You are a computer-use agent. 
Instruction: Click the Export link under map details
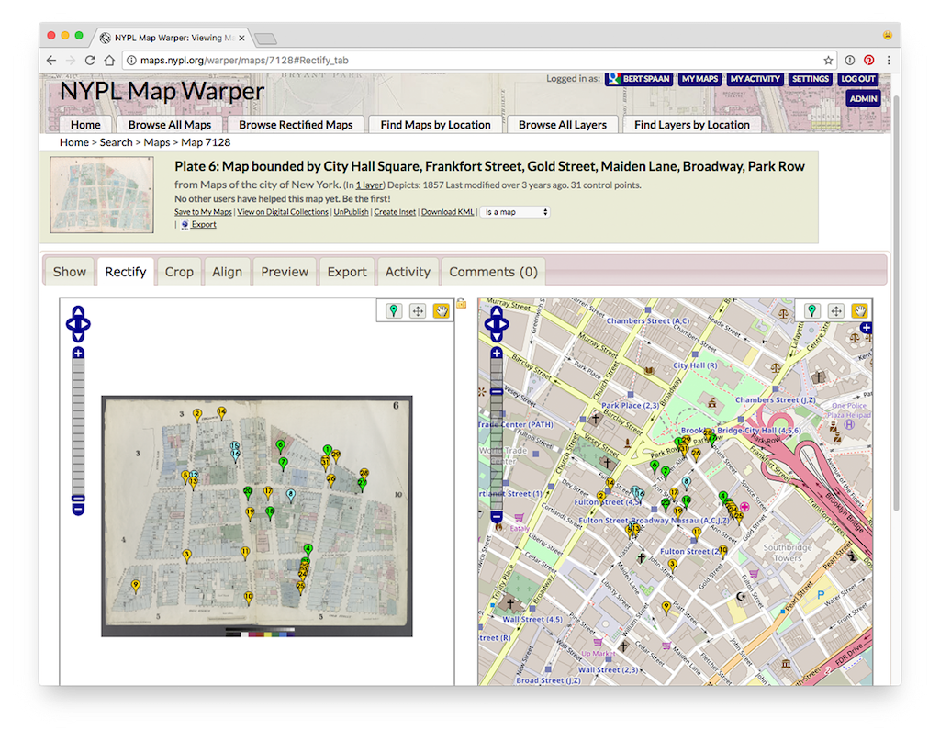204,224
